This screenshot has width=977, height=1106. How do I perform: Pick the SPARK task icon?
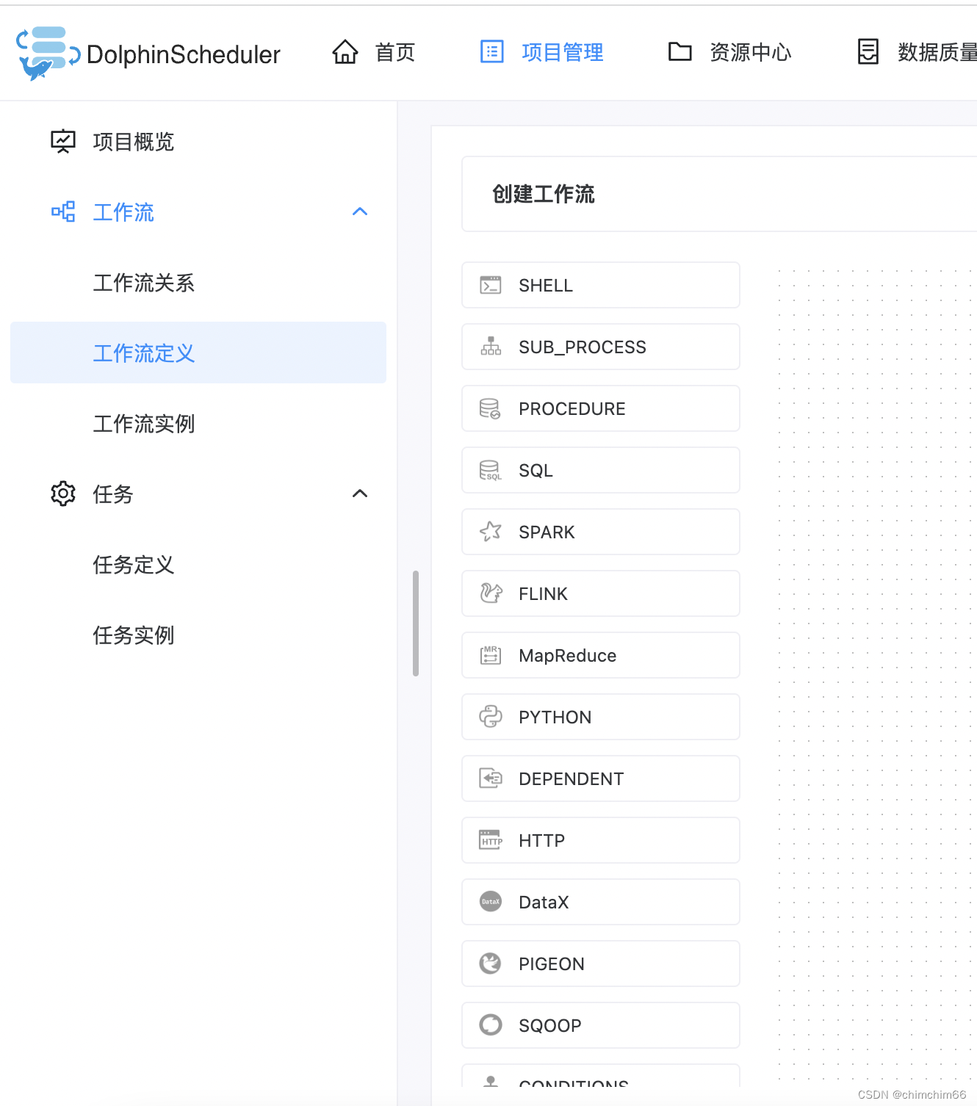click(x=491, y=531)
